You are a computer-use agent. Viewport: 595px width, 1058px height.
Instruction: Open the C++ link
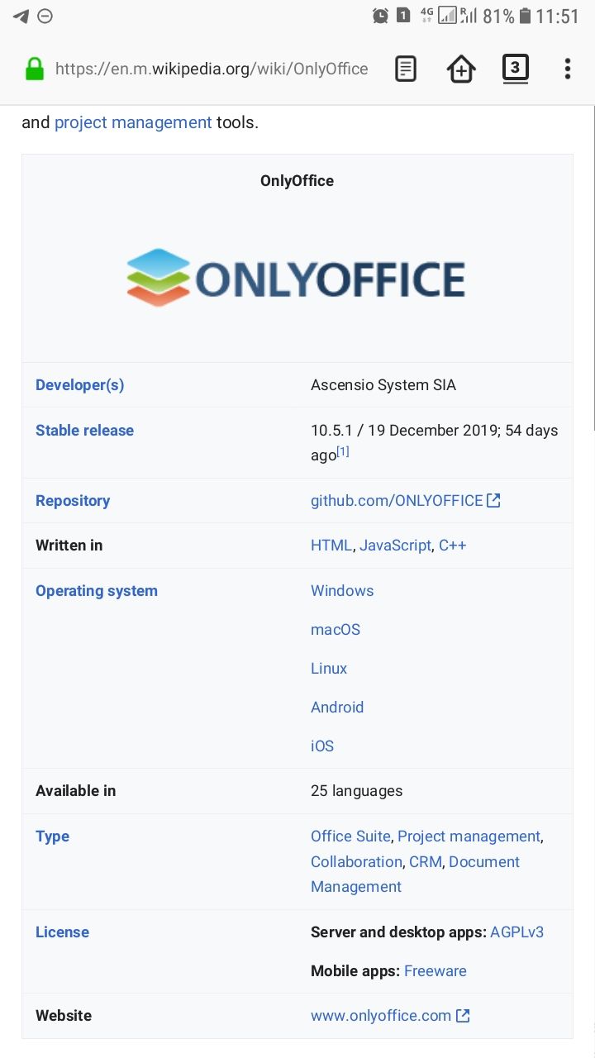click(453, 545)
